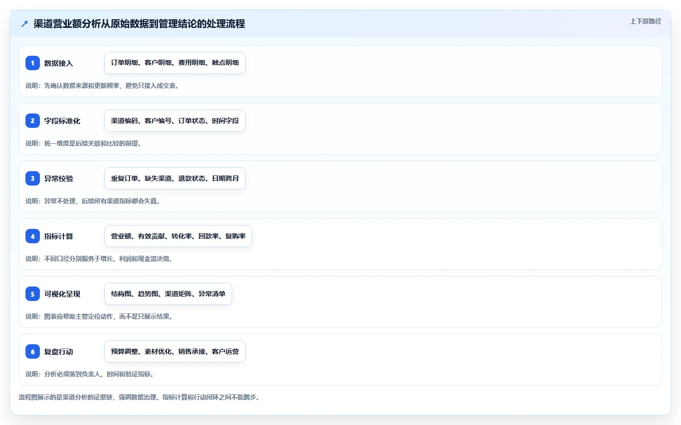Click the step 2 number badge
The height and width of the screenshot is (425, 681).
[33, 121]
